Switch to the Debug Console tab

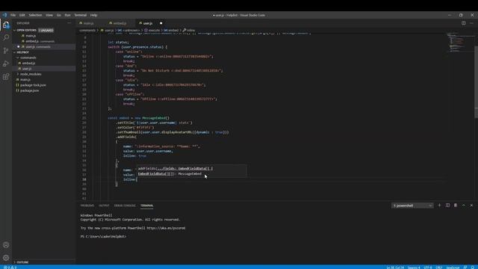pos(125,205)
